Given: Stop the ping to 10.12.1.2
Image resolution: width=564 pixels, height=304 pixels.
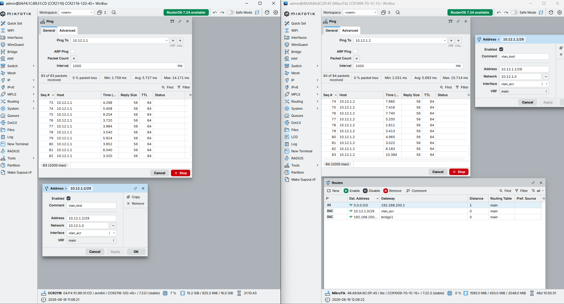Looking at the screenshot, I should [459, 172].
